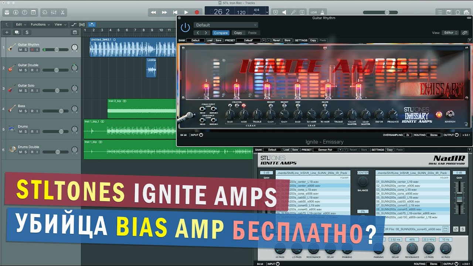The image size is (473, 266).
Task: Mute the Guitar Double track
Action: pos(21,70)
